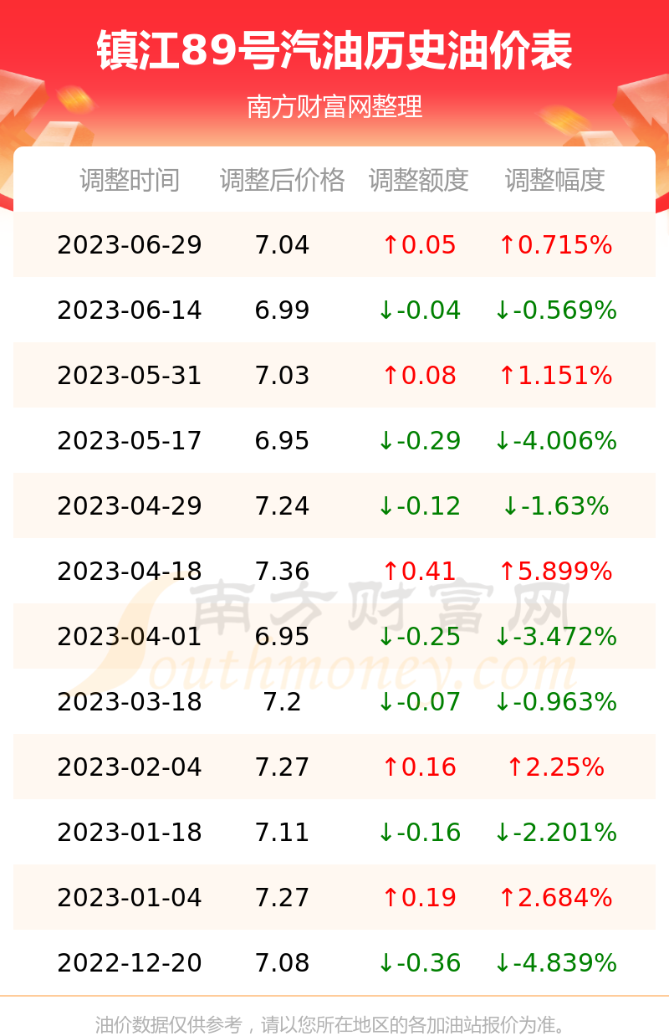
Task: Select the 调整额度 column header
Action: (419, 180)
